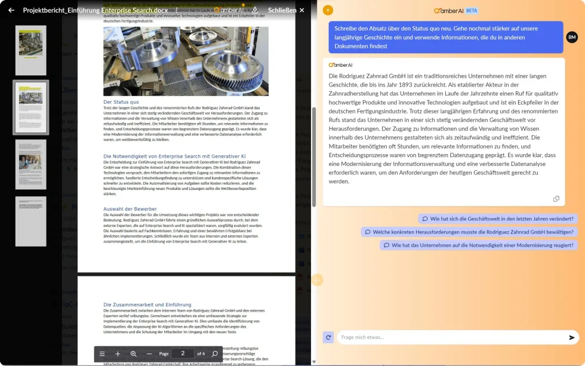
Task: Download the document via the download icon
Action: [255, 10]
